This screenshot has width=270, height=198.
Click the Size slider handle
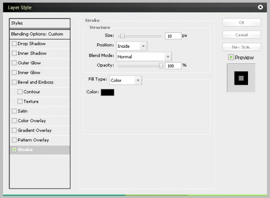click(x=122, y=36)
